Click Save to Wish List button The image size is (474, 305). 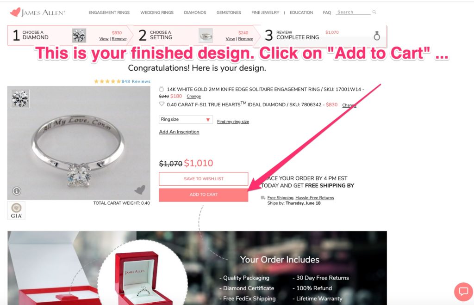click(x=204, y=178)
